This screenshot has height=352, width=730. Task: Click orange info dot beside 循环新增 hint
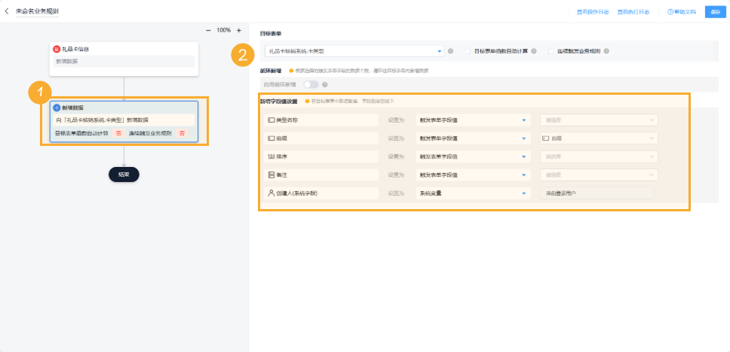click(x=291, y=71)
